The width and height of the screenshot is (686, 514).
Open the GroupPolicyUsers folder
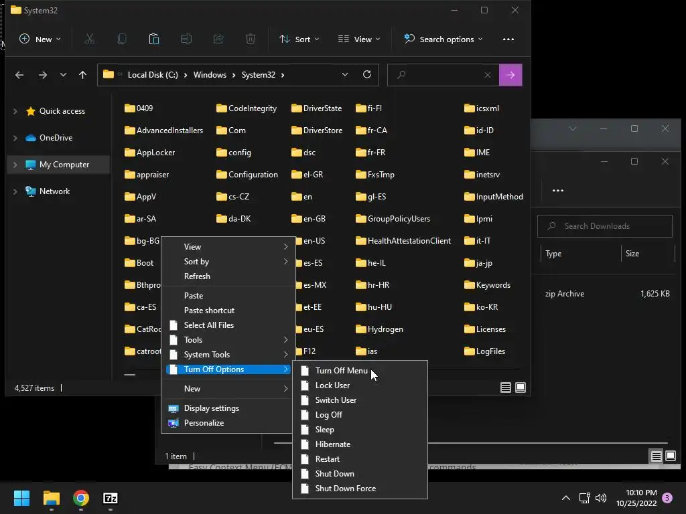(x=393, y=219)
